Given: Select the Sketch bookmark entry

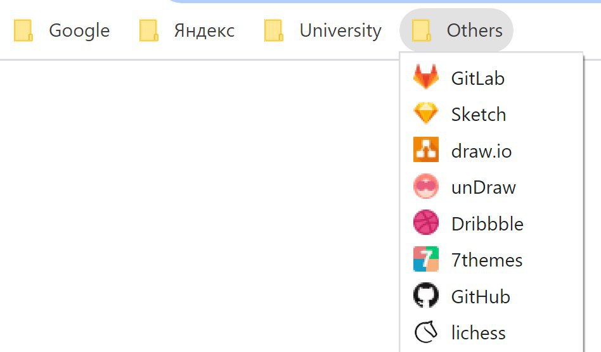Looking at the screenshot, I should pyautogui.click(x=491, y=115).
